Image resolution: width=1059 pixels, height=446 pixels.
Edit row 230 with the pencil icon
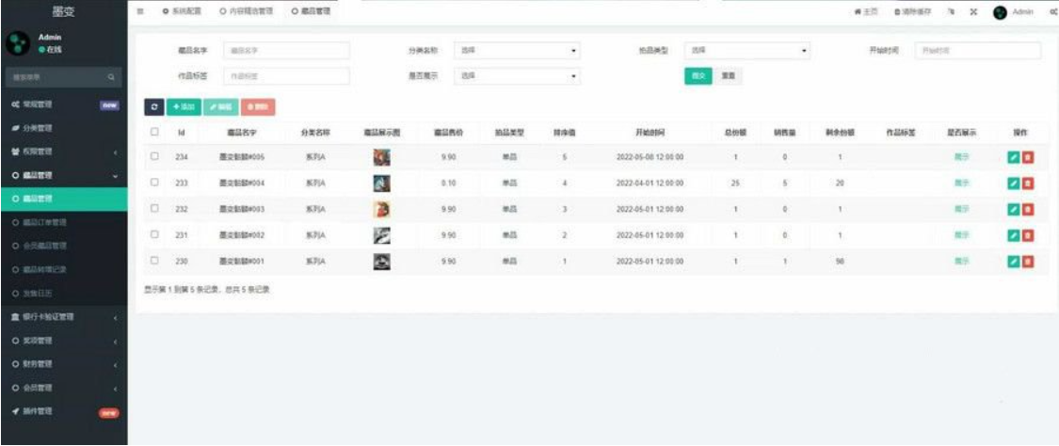pyautogui.click(x=1013, y=262)
